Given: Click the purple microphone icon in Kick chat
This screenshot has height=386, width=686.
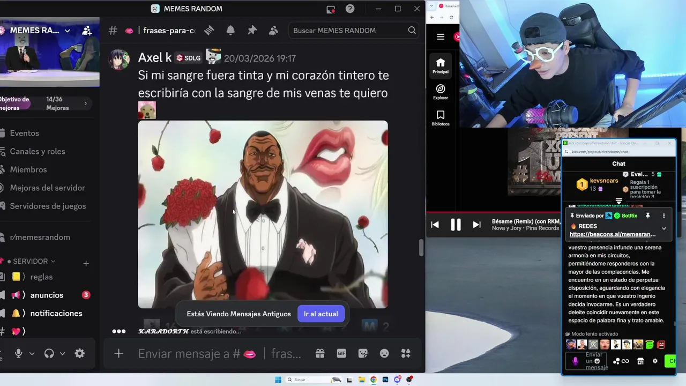Looking at the screenshot, I should [x=575, y=361].
